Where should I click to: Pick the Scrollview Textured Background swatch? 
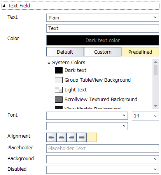59,100
